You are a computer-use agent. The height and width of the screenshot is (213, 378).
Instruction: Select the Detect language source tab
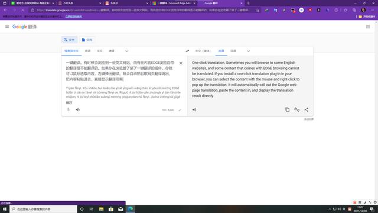[x=71, y=51]
